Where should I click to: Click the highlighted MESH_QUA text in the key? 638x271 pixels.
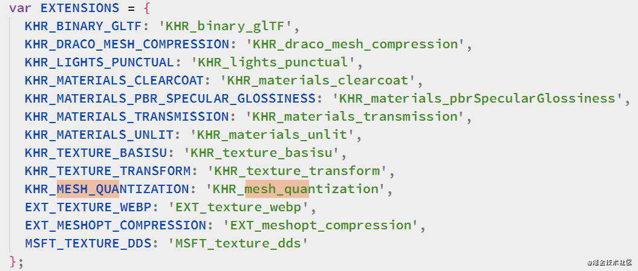point(88,189)
